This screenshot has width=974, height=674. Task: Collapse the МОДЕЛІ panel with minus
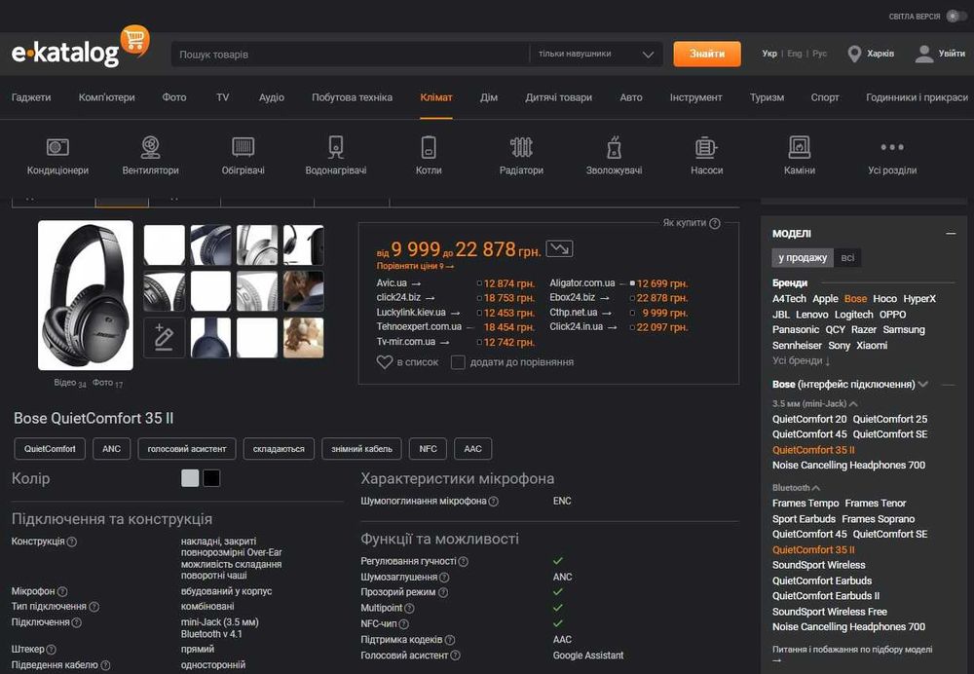(951, 234)
